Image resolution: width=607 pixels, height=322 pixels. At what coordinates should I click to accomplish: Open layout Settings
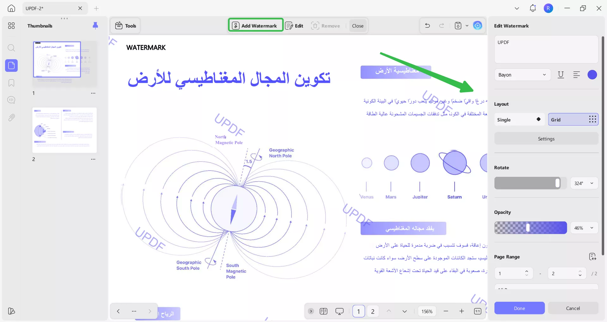(546, 139)
